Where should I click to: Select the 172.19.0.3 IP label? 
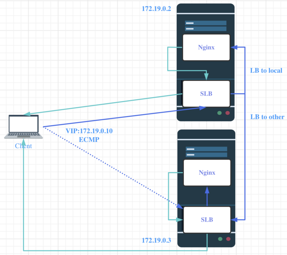click(156, 240)
